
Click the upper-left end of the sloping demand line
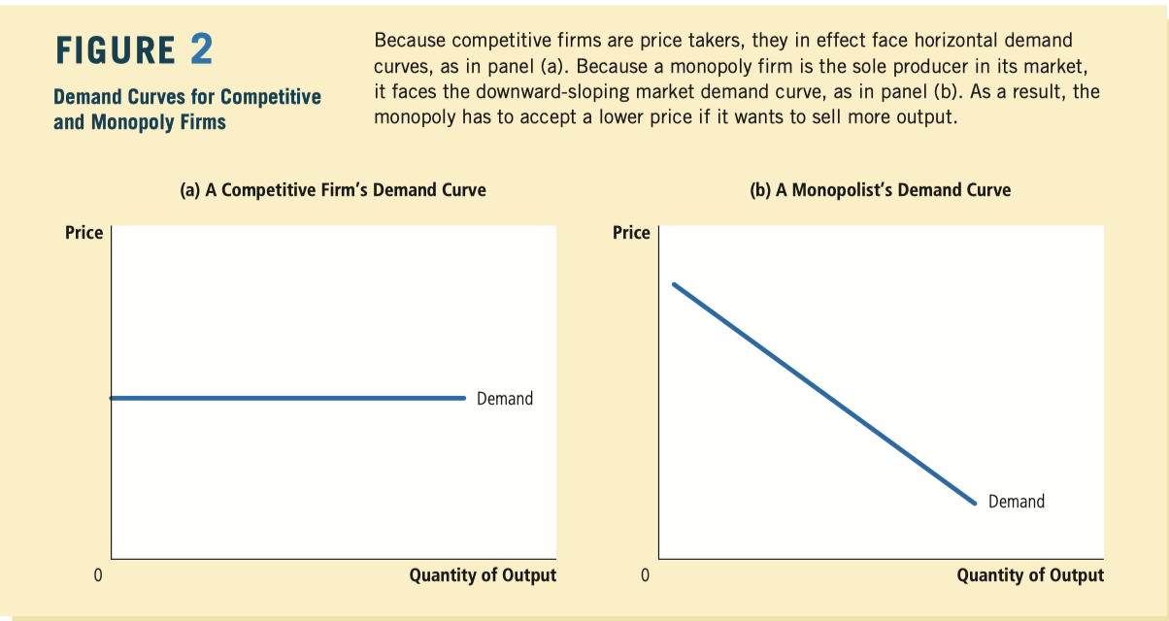675,285
